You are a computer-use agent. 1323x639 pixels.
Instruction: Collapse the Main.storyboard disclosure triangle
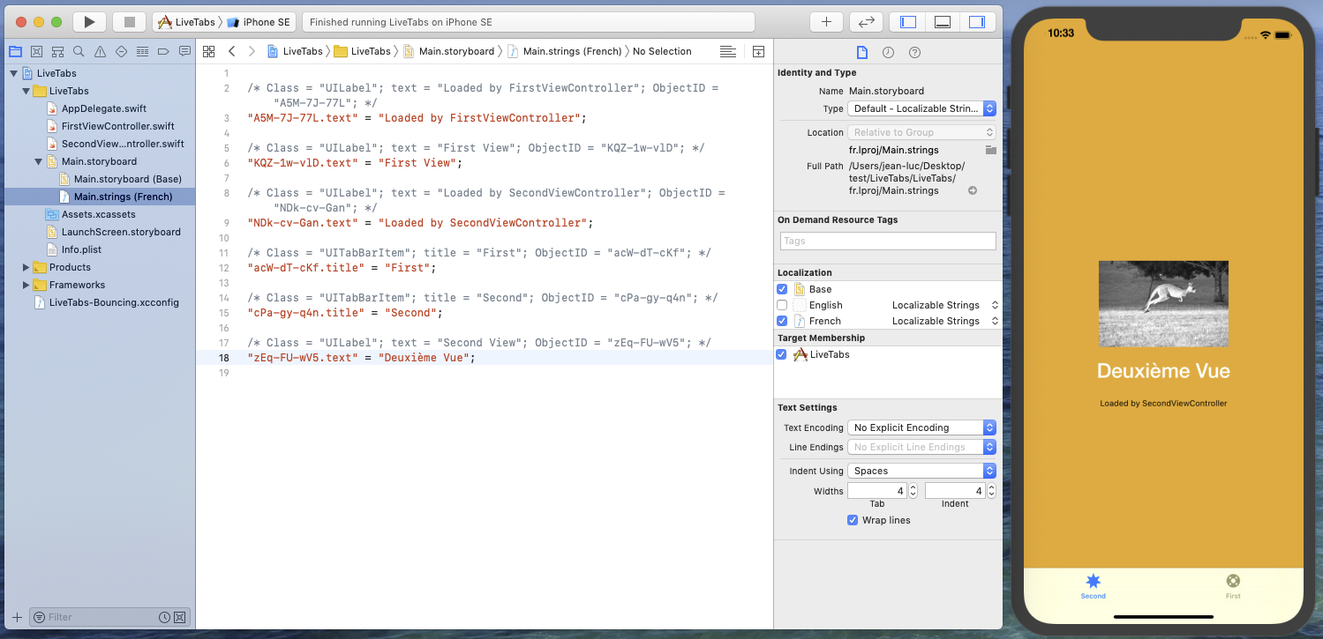[x=38, y=161]
